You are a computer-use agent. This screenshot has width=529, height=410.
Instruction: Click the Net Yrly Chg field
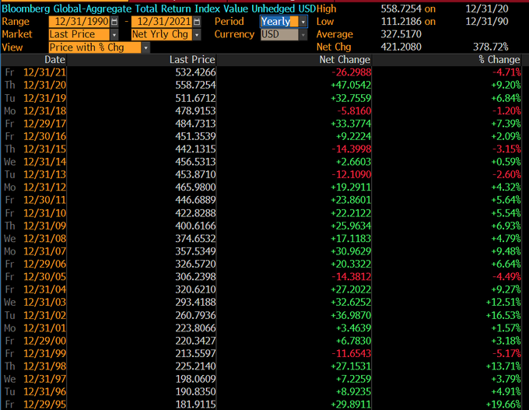162,34
